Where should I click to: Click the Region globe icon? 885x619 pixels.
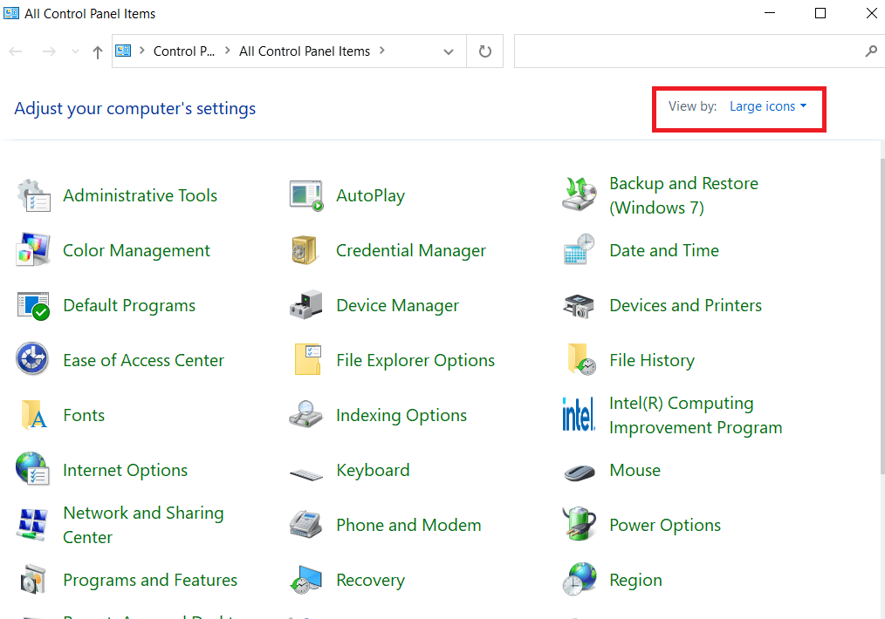click(x=580, y=579)
